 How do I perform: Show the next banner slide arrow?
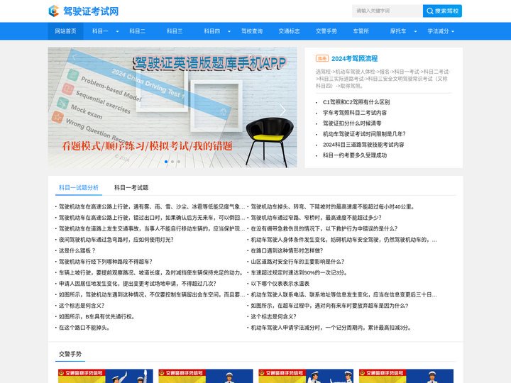pyautogui.click(x=282, y=110)
